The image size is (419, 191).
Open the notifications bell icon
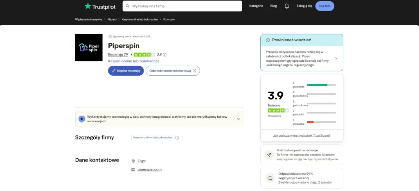point(287,6)
